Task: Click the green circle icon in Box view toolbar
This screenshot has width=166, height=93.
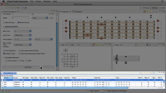Action: 96,45
